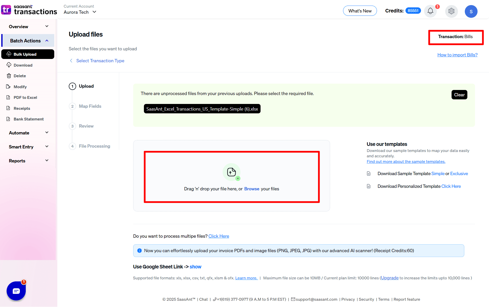Download the Exclusive sample template

click(x=459, y=174)
